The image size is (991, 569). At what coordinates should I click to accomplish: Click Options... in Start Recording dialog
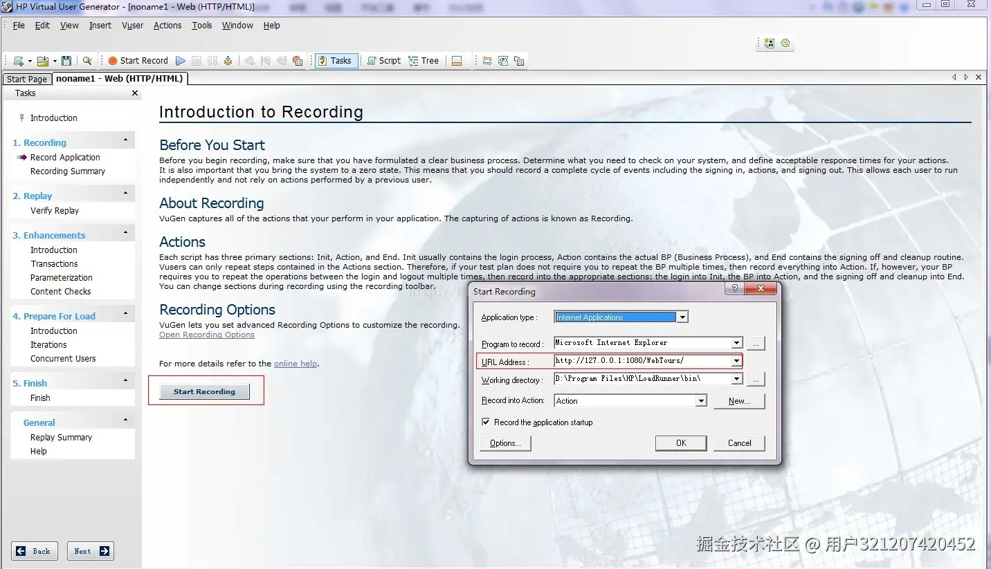tap(505, 443)
